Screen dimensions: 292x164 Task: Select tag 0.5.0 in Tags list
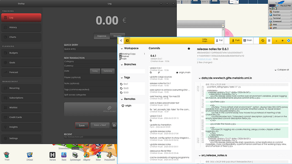pyautogui.click(x=132, y=93)
